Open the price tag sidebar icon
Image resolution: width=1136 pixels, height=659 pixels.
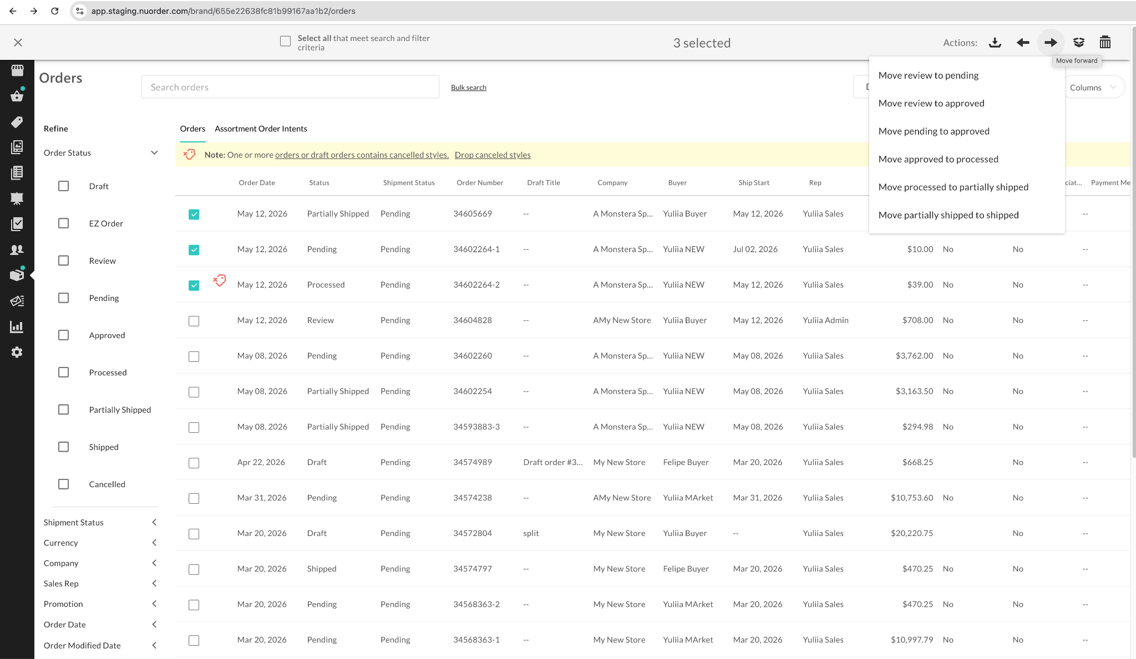pos(17,122)
